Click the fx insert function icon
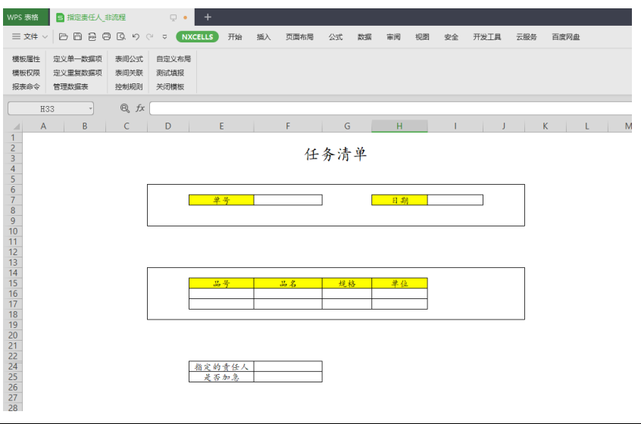 [140, 108]
